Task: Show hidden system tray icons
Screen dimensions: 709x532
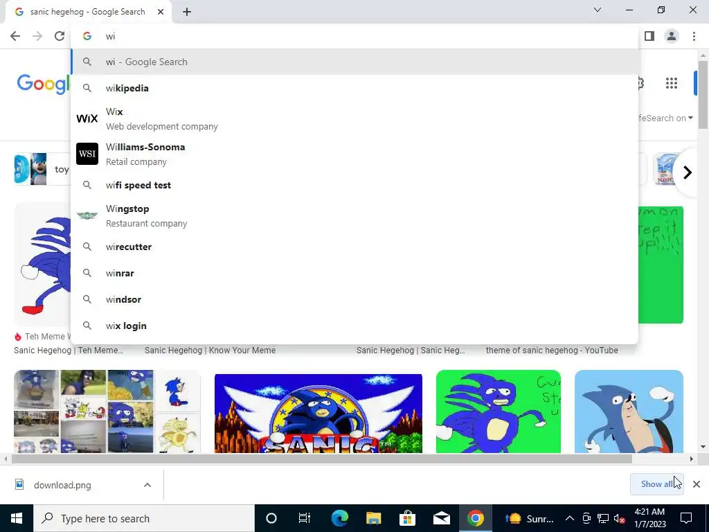Action: [570, 518]
